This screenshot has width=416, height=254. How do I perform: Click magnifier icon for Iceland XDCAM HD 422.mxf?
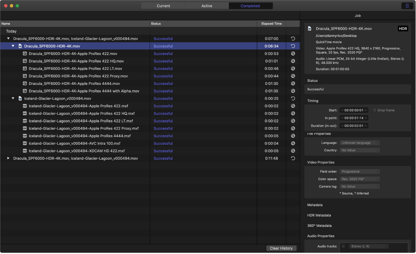[293, 151]
